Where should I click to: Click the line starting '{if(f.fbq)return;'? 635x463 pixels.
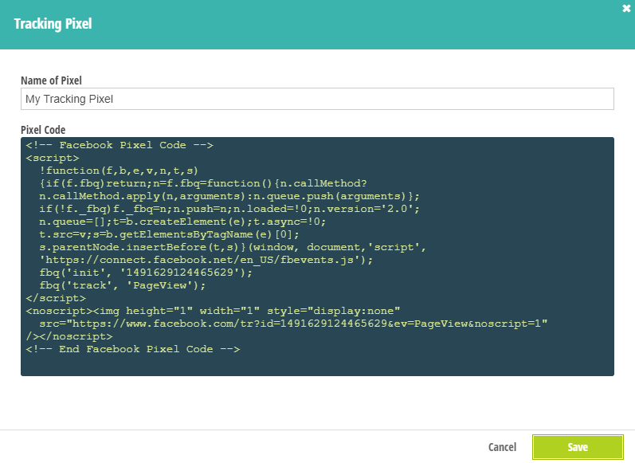point(203,183)
